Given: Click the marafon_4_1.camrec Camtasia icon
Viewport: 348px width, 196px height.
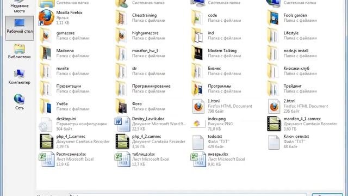Looking at the screenshot, I should 274,124.
